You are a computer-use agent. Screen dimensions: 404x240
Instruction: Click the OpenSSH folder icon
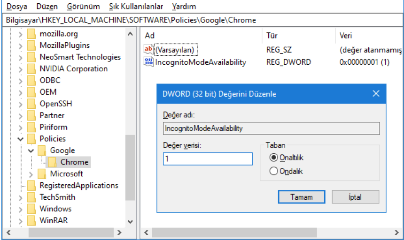31,104
